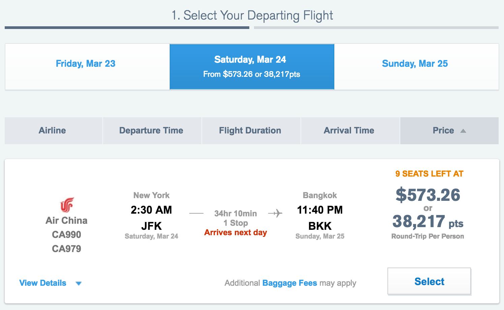This screenshot has width=504, height=310.
Task: Expand the View Details chevron arrow
Action: coord(78,283)
